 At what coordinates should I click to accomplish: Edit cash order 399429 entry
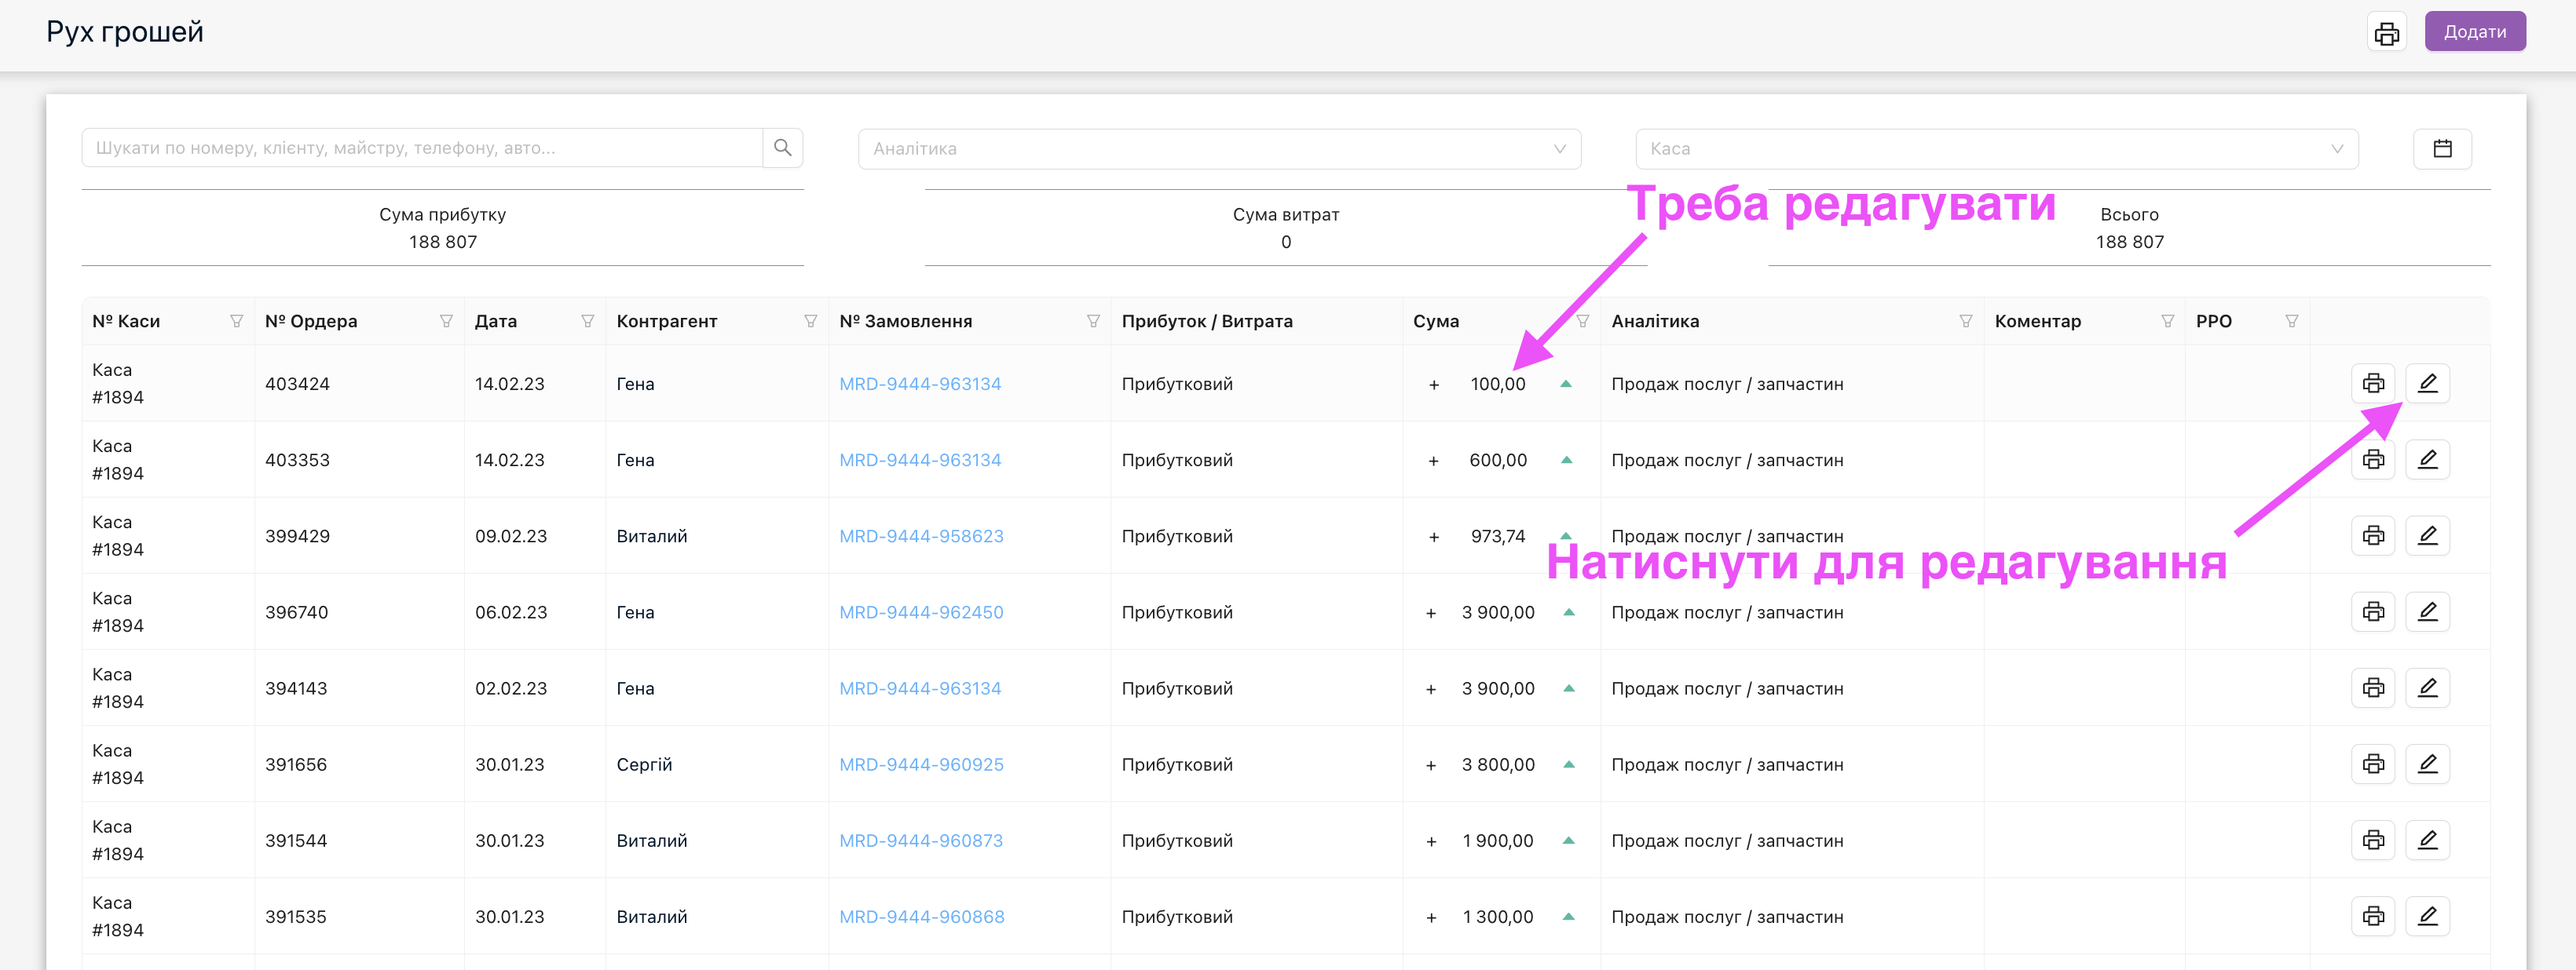coord(2427,535)
